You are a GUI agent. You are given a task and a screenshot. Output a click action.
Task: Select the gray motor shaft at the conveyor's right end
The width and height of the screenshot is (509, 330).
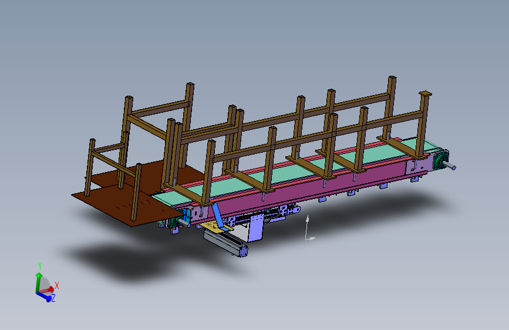pos(450,166)
